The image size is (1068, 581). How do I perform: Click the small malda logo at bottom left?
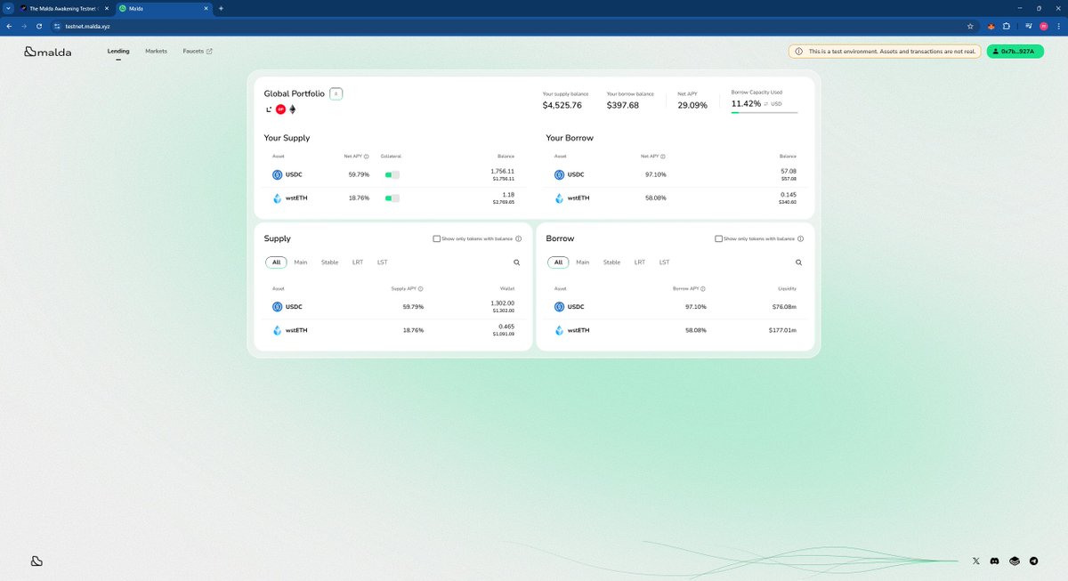tap(36, 561)
